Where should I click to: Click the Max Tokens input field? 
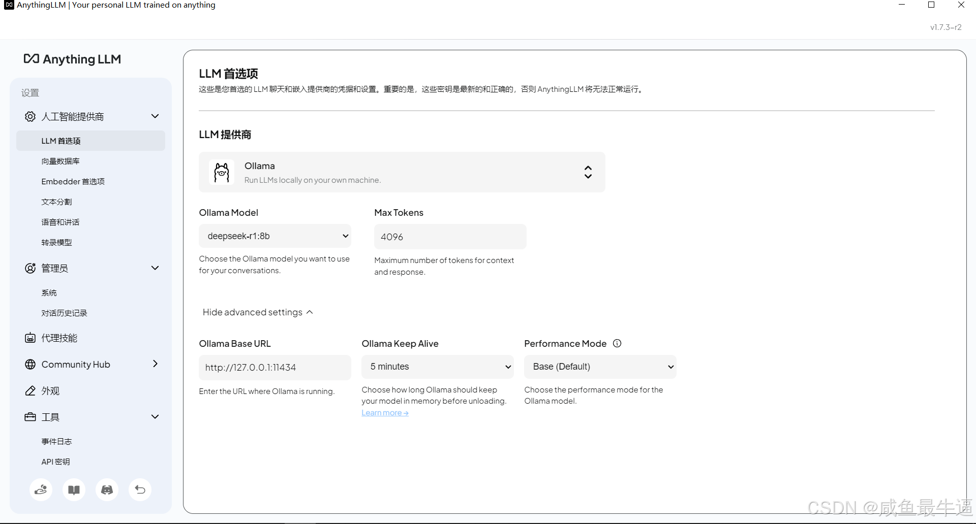click(x=450, y=237)
